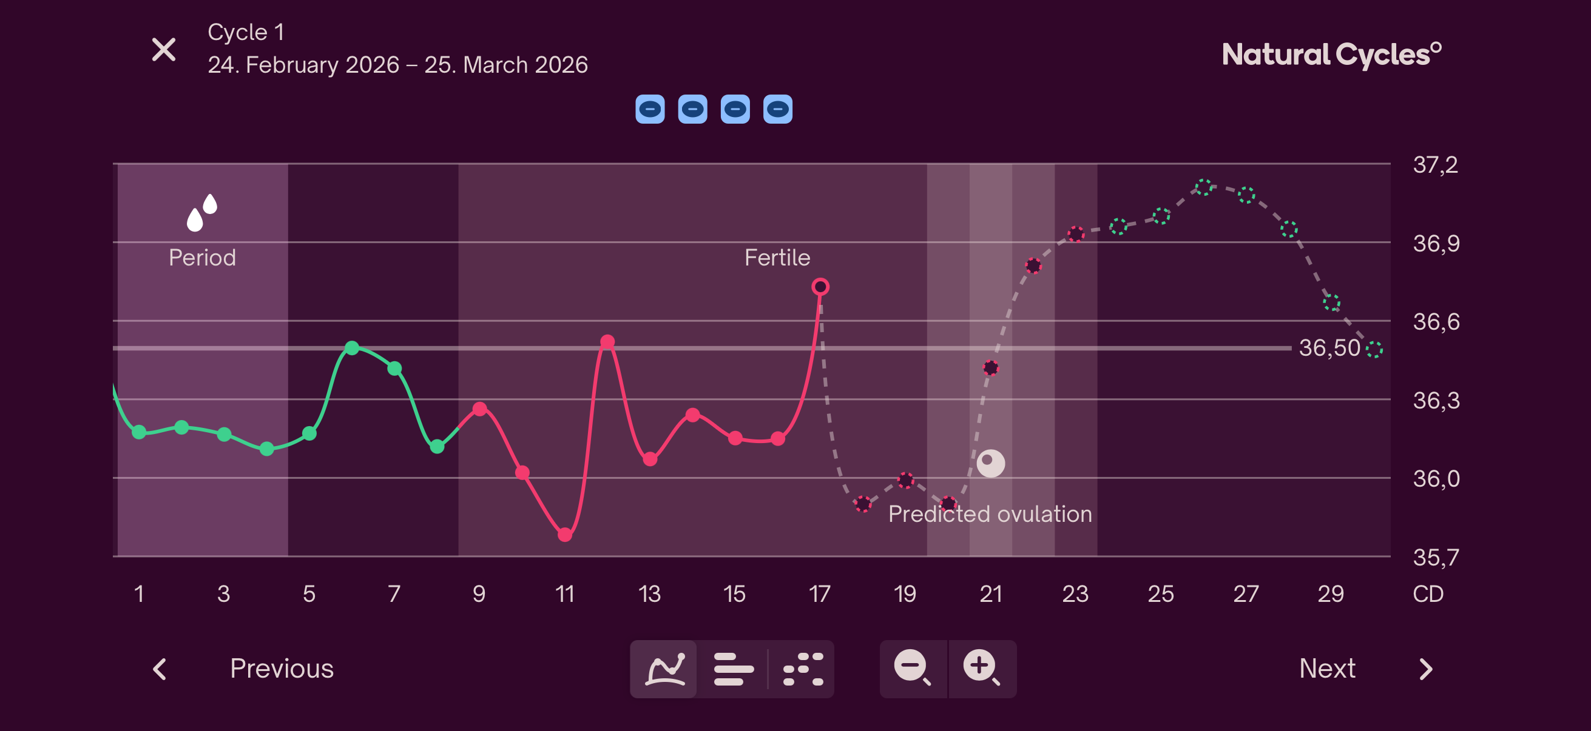
Task: Click the first blue pill icon
Action: 650,110
